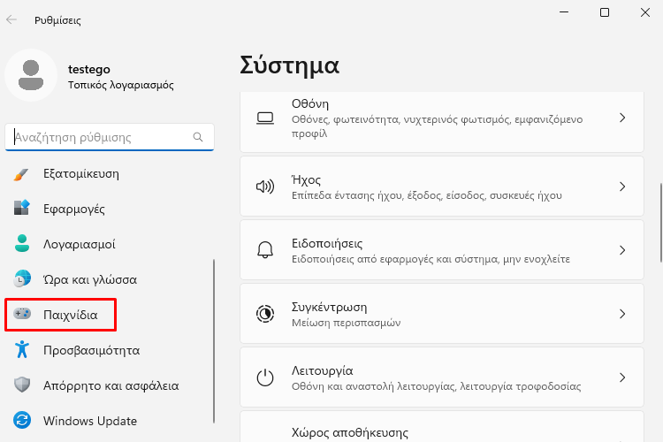
Task: Open the Παιχνίδια gamepad icon
Action: point(22,314)
